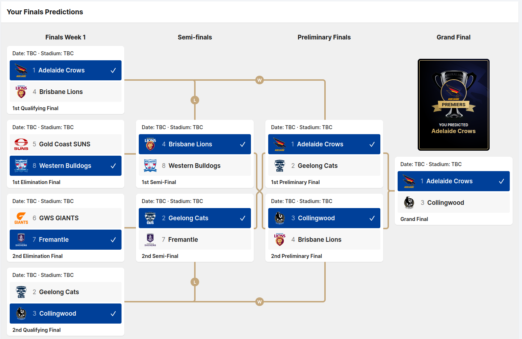Image resolution: width=522 pixels, height=339 pixels.
Task: Pick Geelong Cats in 2nd Qualifying Final
Action: click(x=65, y=292)
